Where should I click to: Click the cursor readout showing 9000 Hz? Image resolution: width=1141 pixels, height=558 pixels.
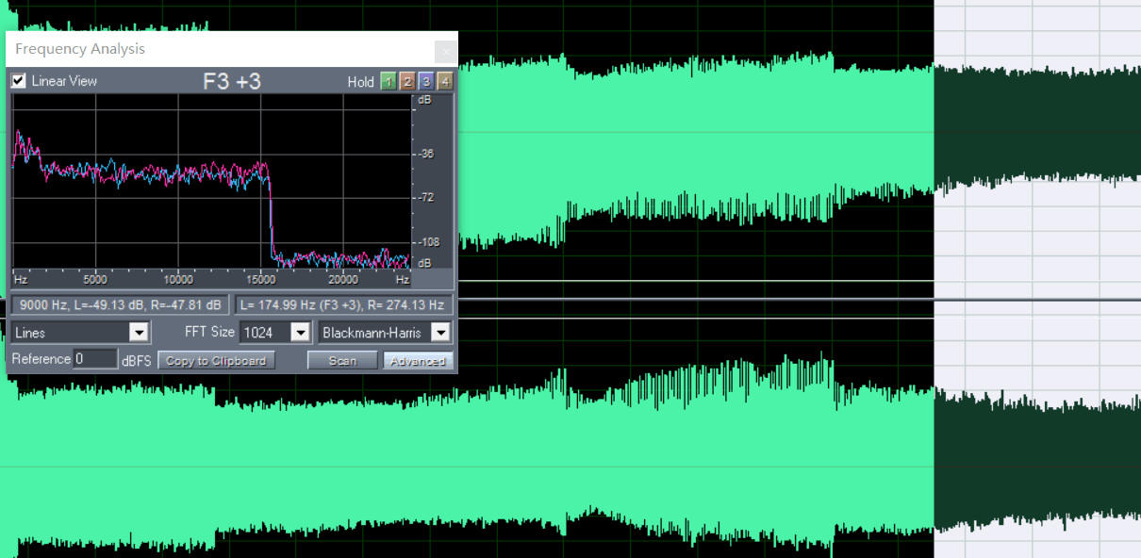120,305
